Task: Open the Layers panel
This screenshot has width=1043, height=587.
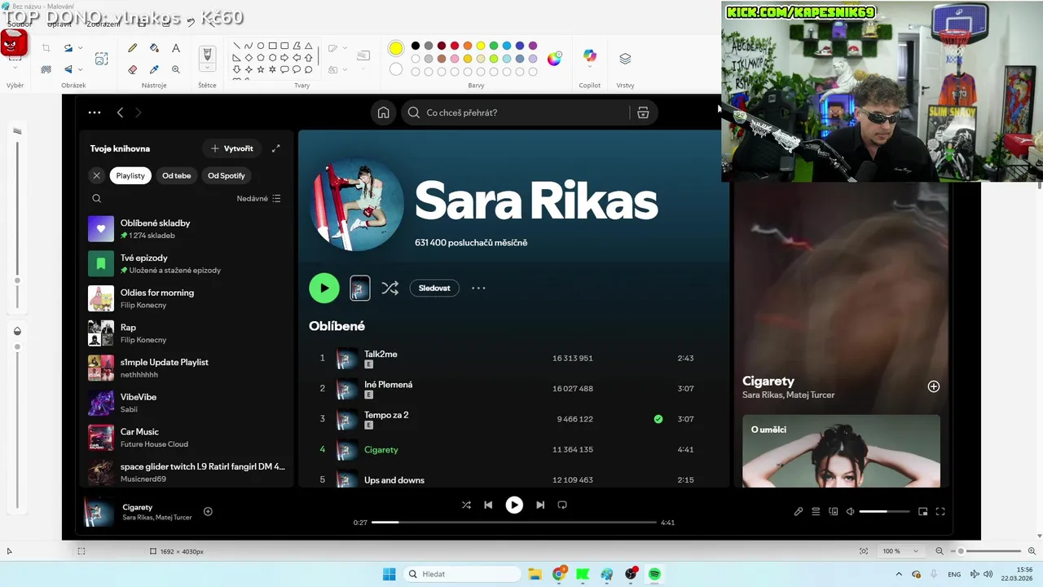Action: click(625, 59)
